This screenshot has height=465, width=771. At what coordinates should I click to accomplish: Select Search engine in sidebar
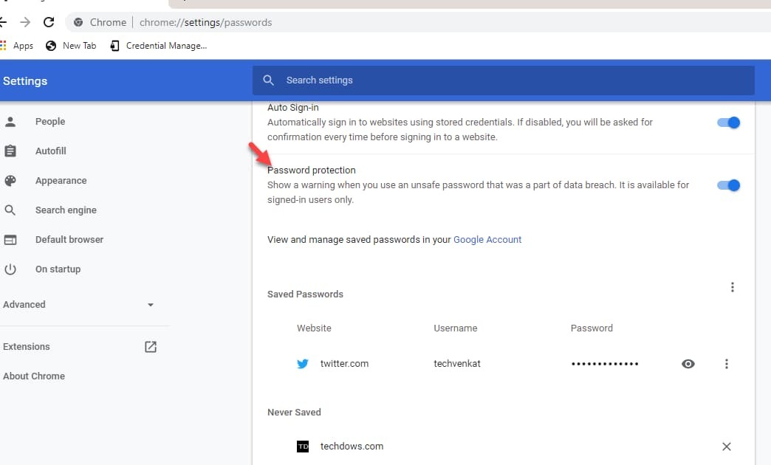(x=66, y=210)
